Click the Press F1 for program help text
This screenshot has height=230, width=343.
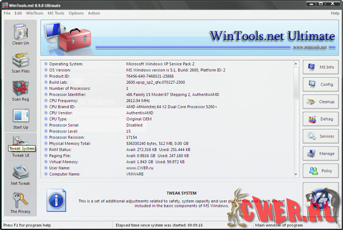coord(28,225)
